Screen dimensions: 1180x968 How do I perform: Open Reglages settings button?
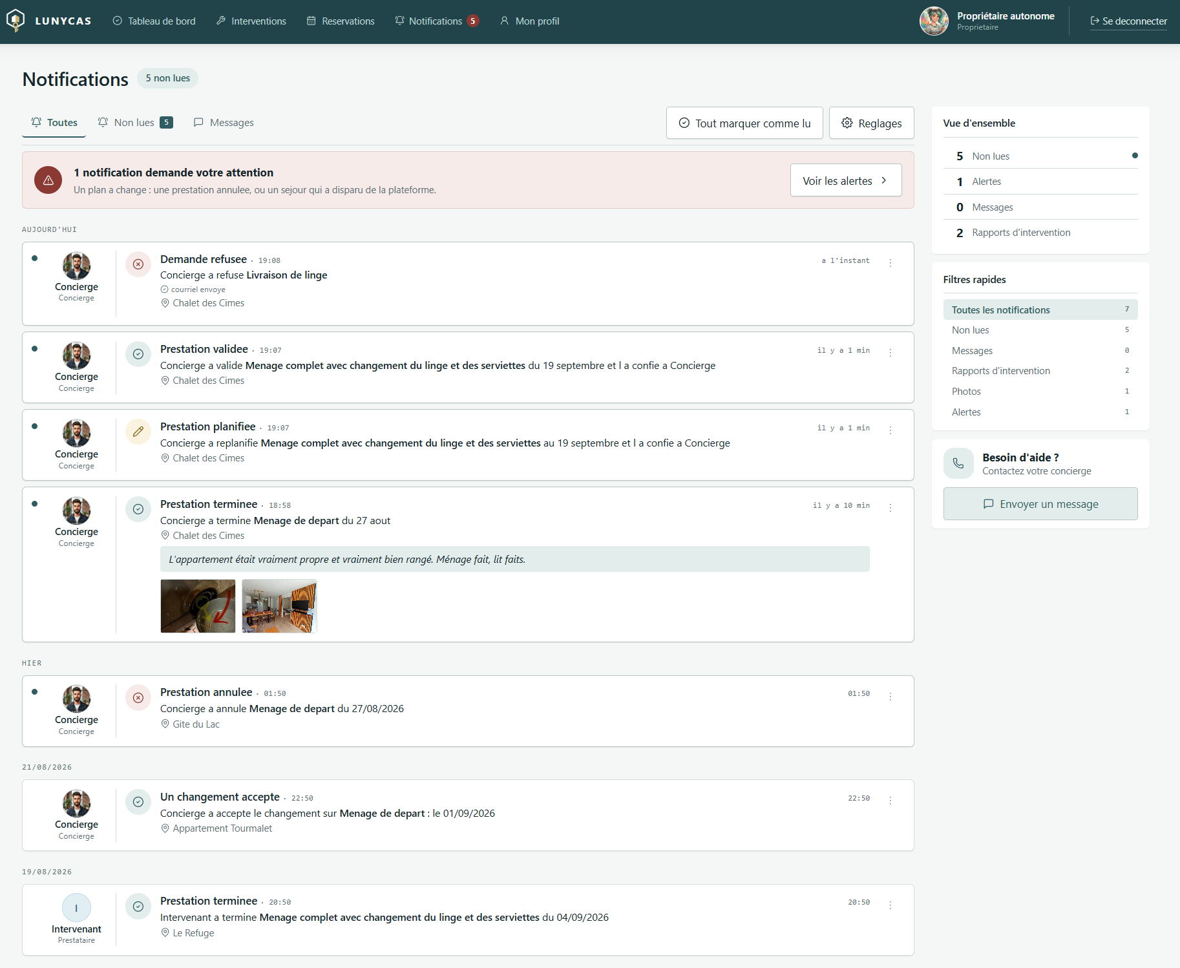point(872,123)
